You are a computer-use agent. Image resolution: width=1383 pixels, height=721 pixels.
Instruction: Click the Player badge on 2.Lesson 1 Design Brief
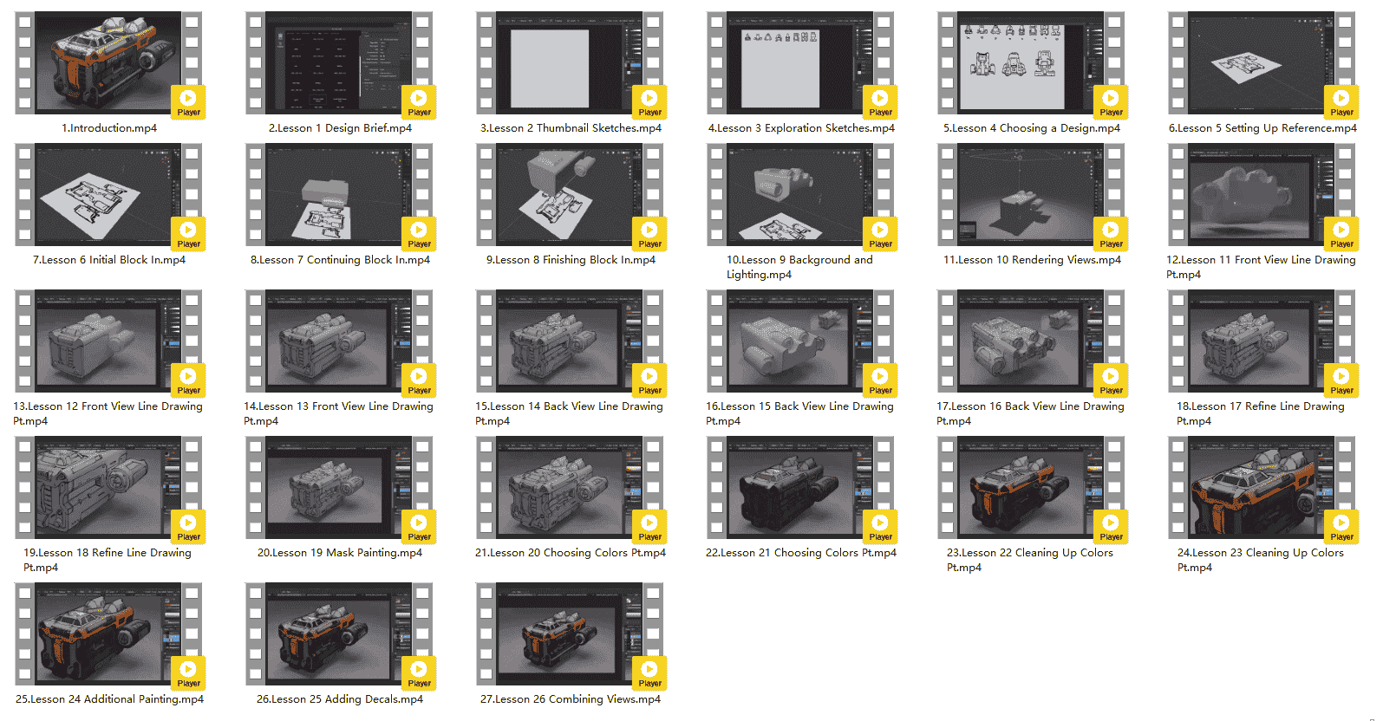[419, 101]
